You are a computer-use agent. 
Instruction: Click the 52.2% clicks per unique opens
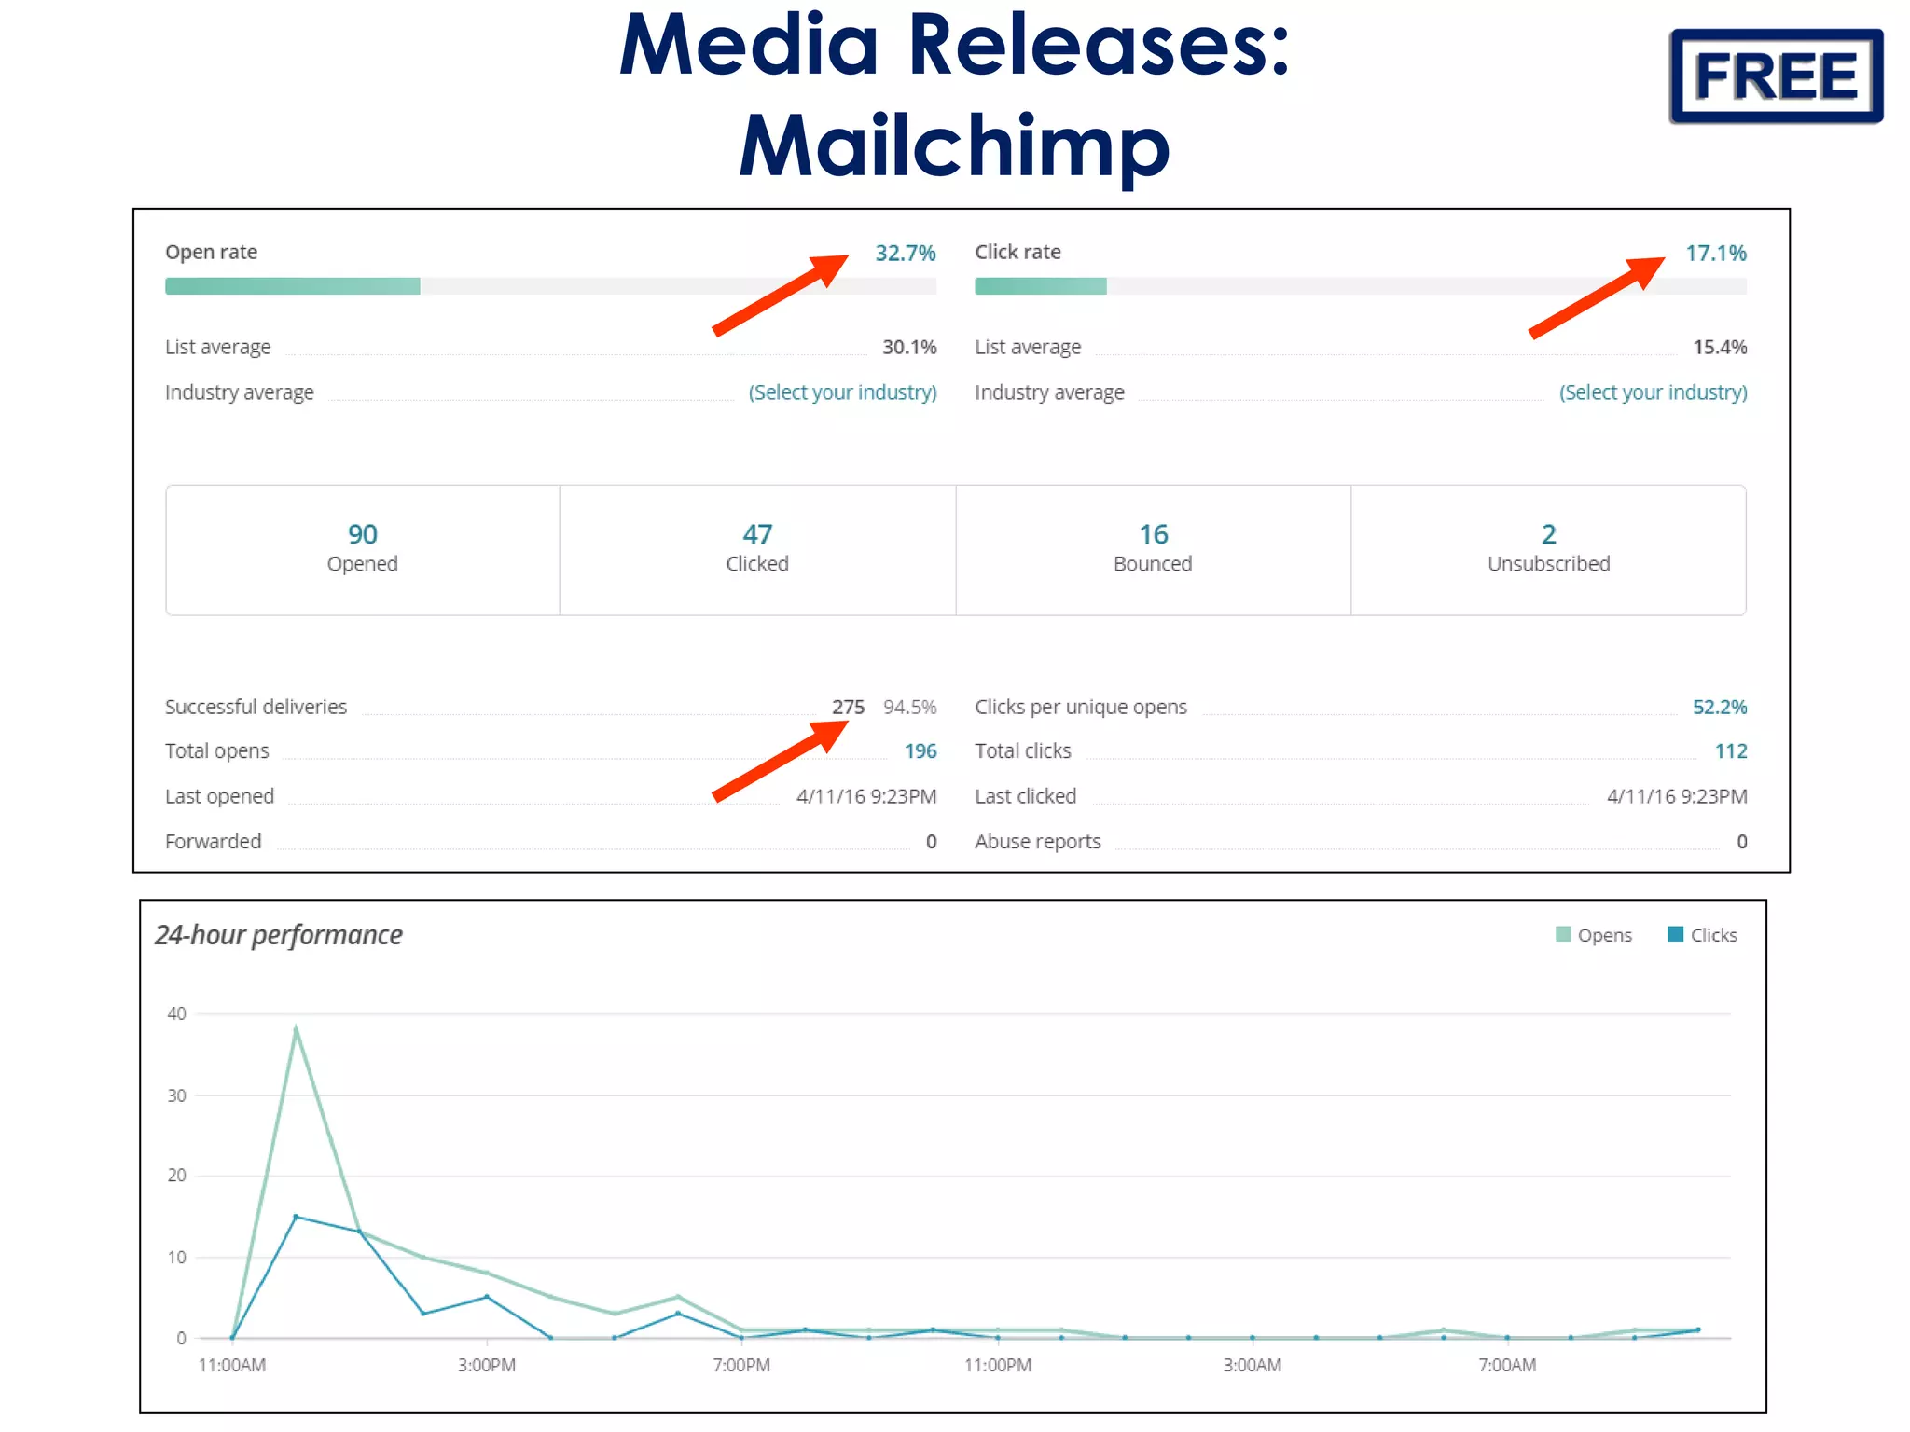coord(1720,708)
